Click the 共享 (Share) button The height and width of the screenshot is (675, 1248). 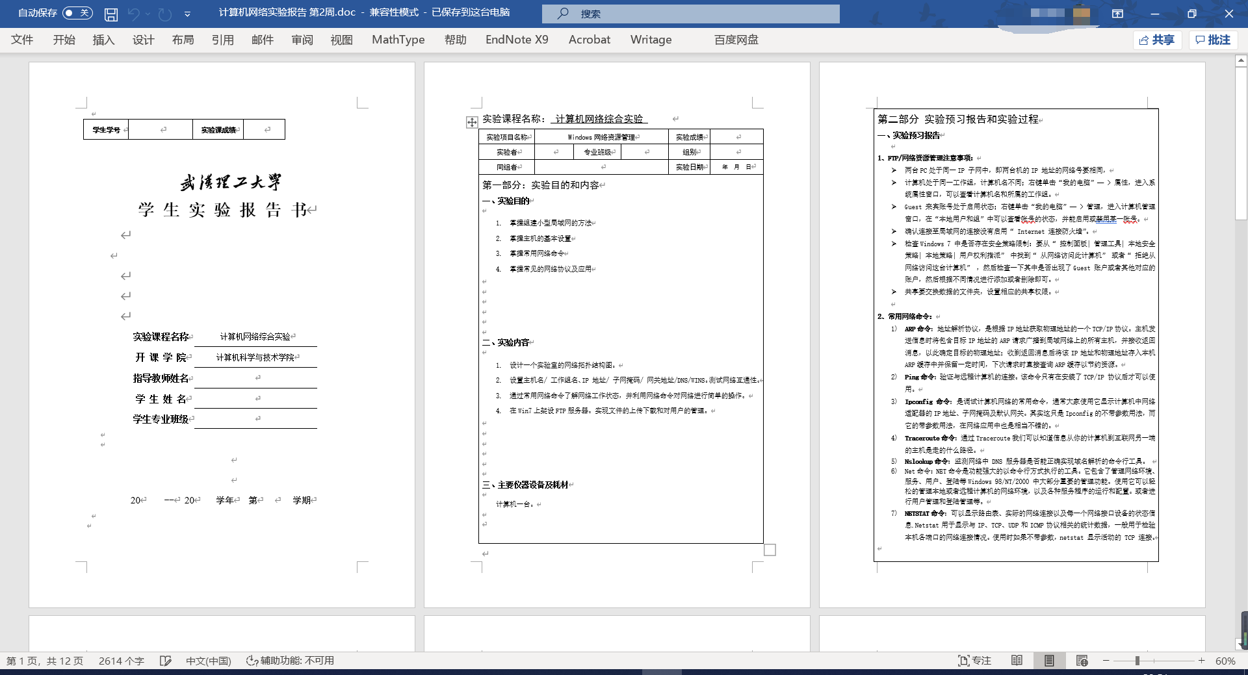coord(1157,40)
